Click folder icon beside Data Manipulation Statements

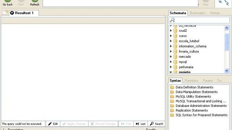pos(172,92)
